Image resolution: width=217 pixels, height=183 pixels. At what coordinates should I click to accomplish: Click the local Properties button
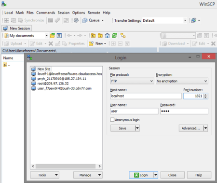73,43
